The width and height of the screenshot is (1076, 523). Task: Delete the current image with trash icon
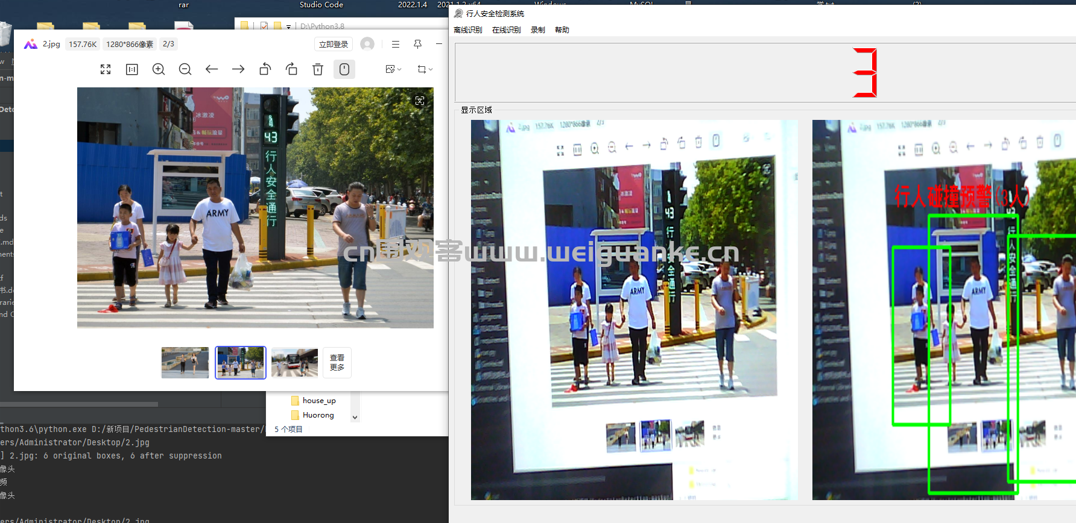click(x=318, y=69)
